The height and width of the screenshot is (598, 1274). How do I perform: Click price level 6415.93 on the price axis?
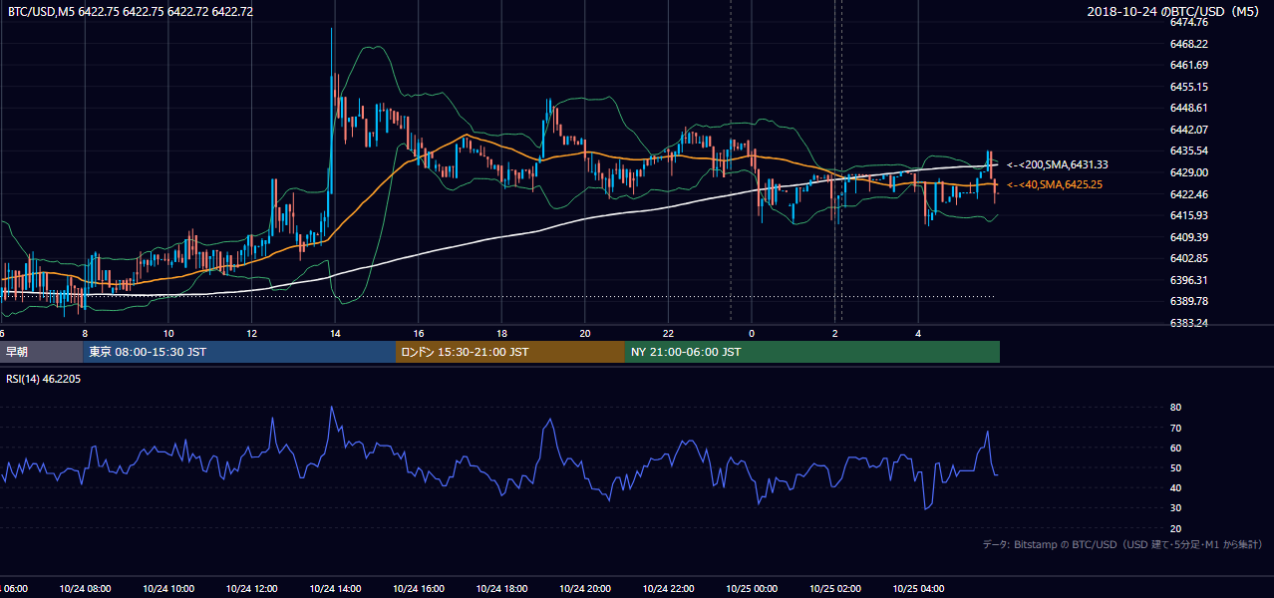pos(1188,215)
